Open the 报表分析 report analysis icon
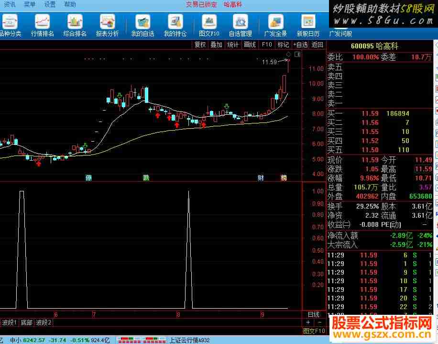Image resolution: width=438 pixels, height=344 pixels. pyautogui.click(x=107, y=26)
